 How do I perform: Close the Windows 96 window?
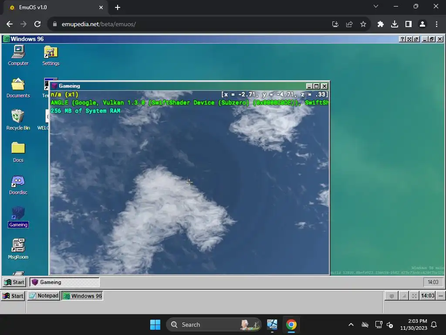[x=440, y=39]
